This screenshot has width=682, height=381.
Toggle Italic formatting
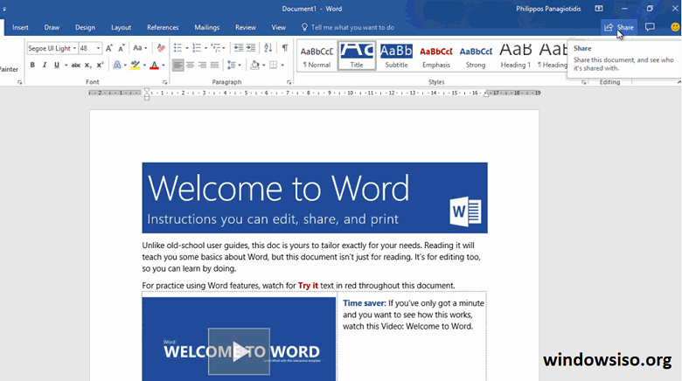click(x=45, y=65)
